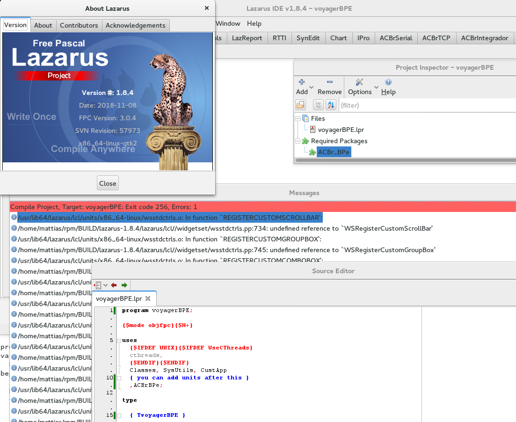The width and height of the screenshot is (516, 422).
Task: Select the LazReport component tab
Action: tap(247, 38)
